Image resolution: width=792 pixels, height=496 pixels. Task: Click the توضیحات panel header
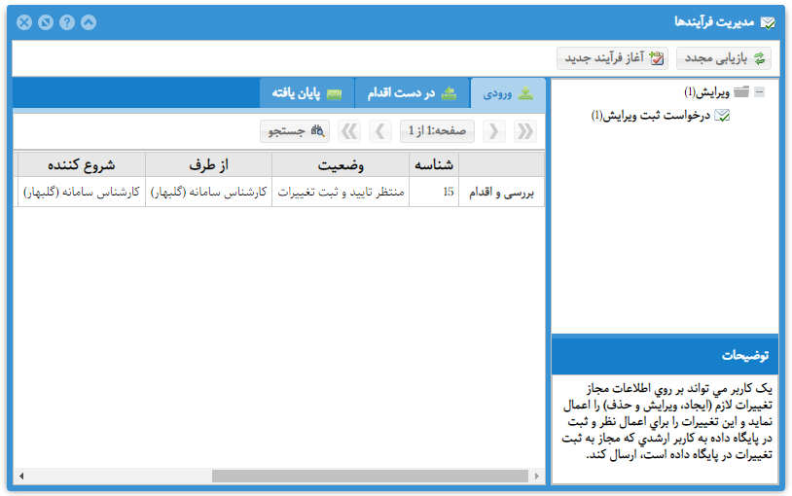[x=665, y=355]
